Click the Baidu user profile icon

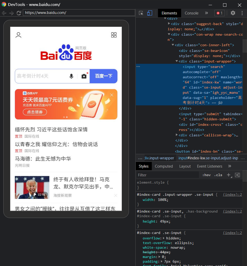click(18, 35)
